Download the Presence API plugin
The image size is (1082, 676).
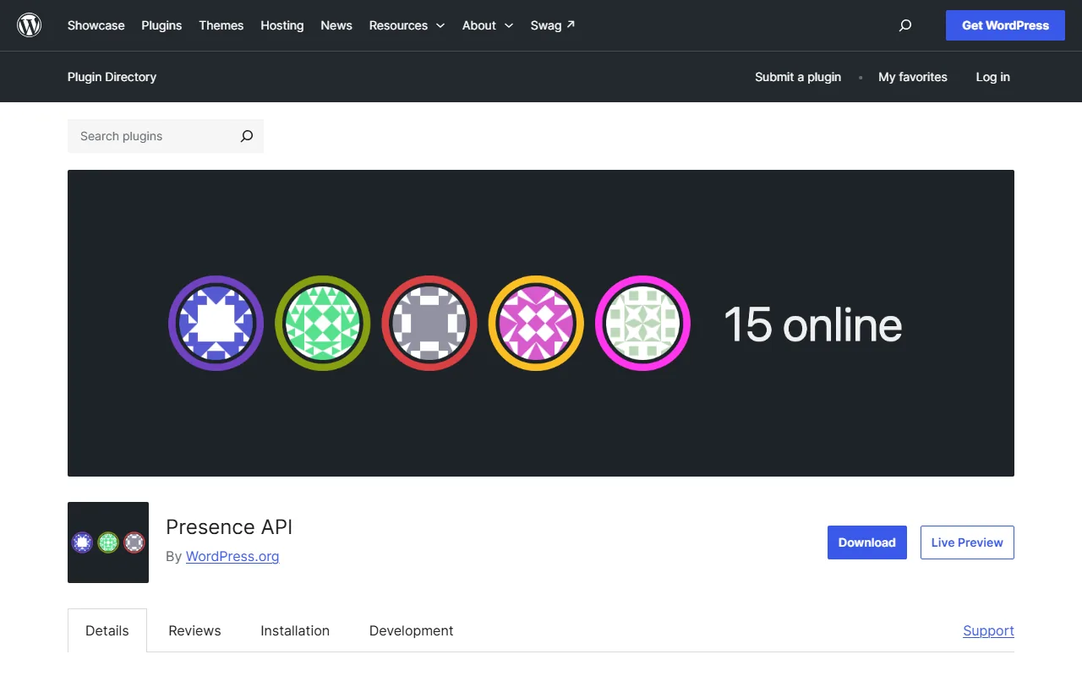tap(867, 542)
